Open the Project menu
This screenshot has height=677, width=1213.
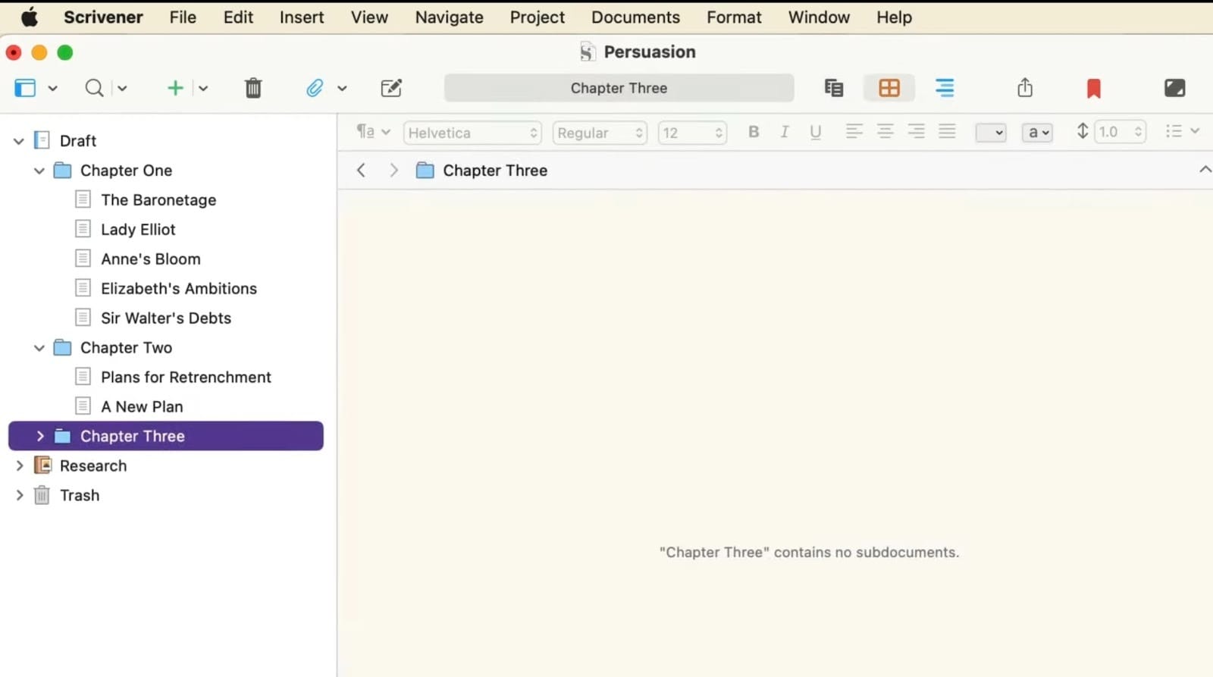[x=537, y=17]
